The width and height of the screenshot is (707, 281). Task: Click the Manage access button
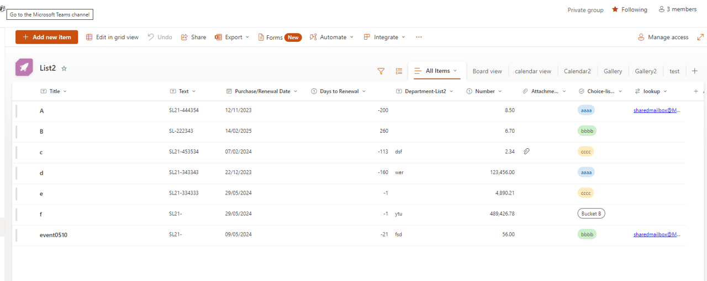[x=663, y=37]
